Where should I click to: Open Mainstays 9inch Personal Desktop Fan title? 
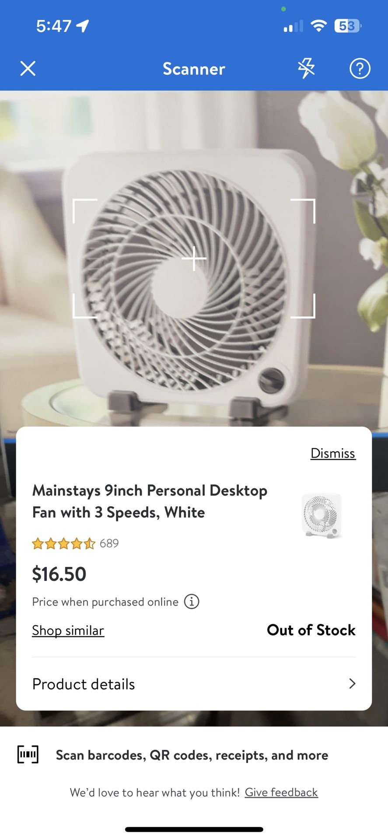coord(150,501)
